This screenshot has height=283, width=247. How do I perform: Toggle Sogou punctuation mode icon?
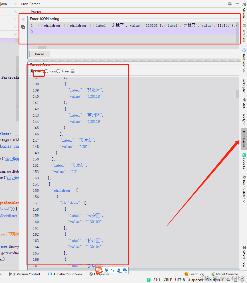113,270
